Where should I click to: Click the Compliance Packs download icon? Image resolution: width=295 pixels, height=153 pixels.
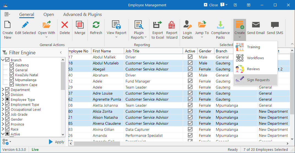(x=220, y=25)
